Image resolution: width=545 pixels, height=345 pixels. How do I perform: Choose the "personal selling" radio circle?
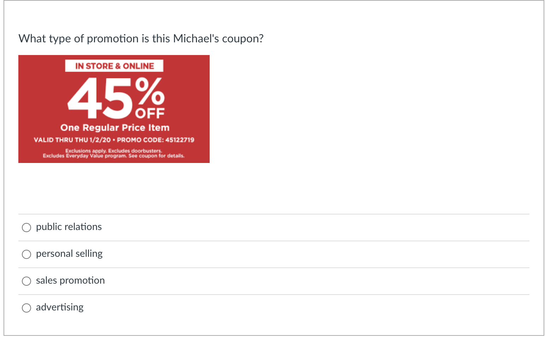pyautogui.click(x=26, y=254)
